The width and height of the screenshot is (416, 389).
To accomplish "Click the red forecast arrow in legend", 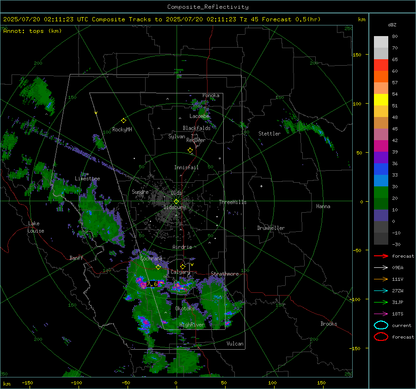I will (x=381, y=256).
